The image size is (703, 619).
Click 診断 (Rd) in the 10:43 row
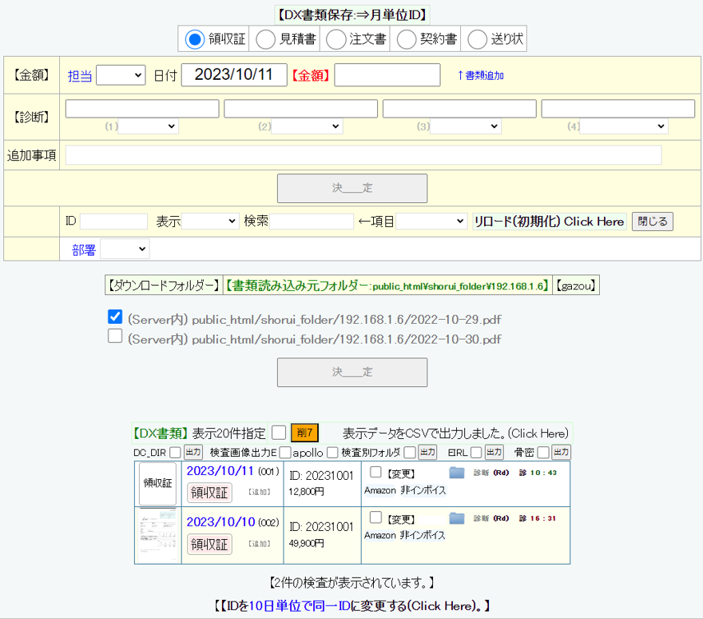491,473
